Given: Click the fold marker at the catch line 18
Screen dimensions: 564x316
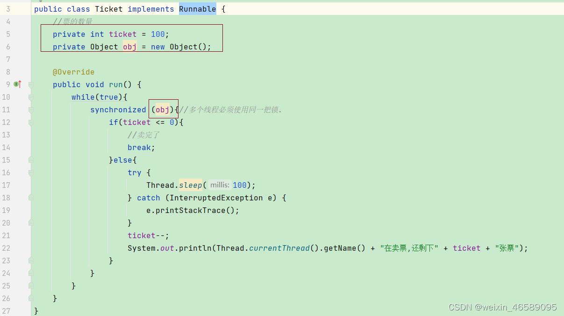Looking at the screenshot, I should click(x=31, y=198).
